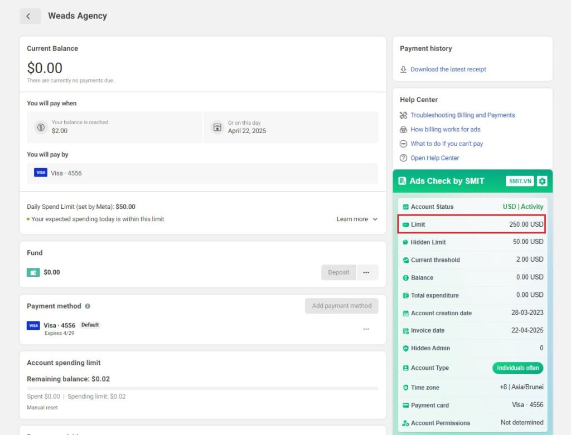
Task: Click the Hidden Admin shield icon
Action: pos(406,349)
